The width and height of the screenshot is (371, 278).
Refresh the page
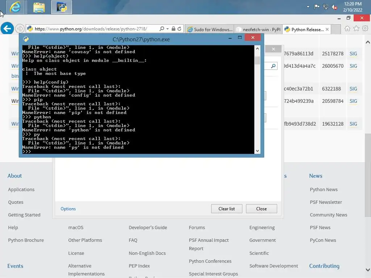(179, 29)
